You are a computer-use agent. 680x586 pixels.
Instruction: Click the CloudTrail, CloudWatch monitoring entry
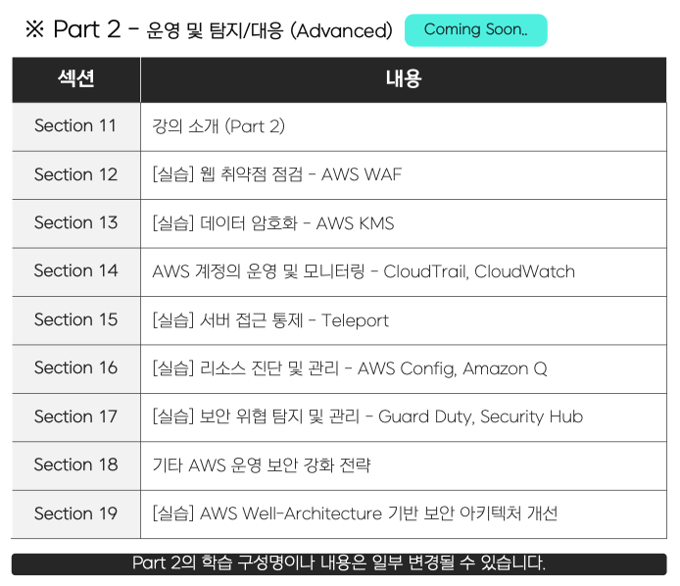(364, 271)
